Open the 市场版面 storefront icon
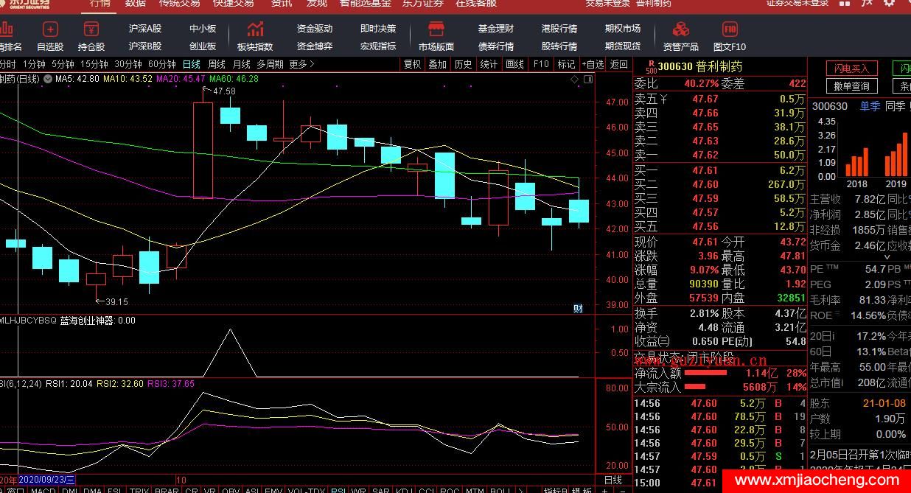The image size is (911, 493). pos(436,29)
